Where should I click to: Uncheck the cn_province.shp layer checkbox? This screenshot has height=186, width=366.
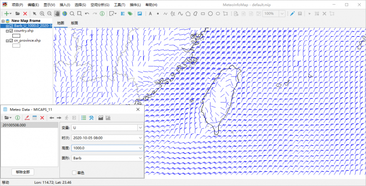(11, 41)
